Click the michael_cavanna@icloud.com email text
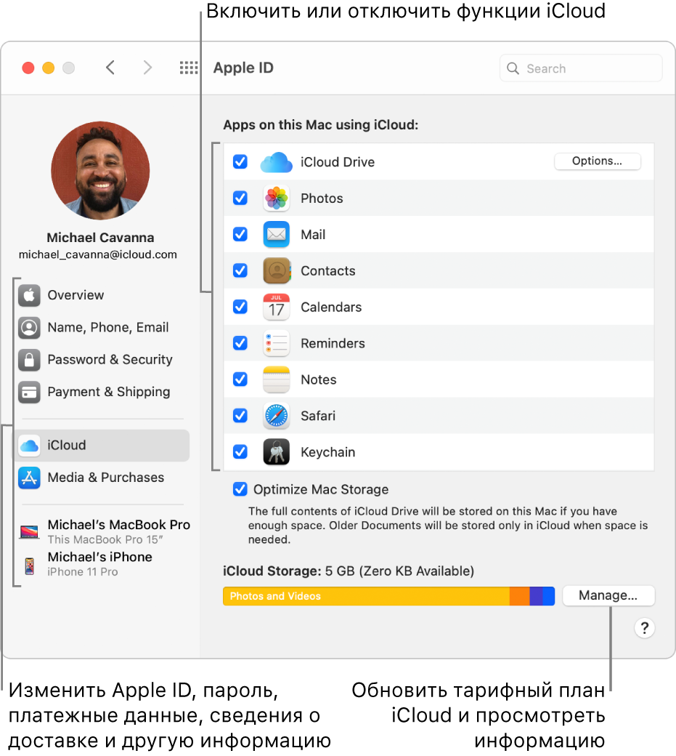Screen dimensions: 676x756 (98, 254)
